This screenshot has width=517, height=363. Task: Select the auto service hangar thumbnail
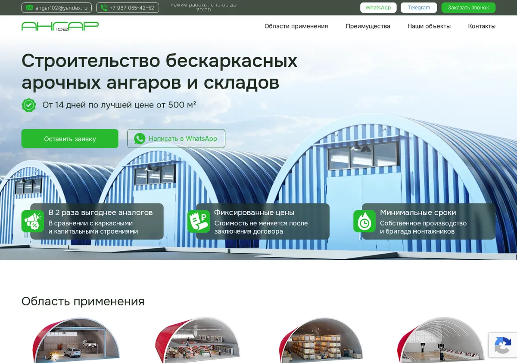tap(75, 340)
